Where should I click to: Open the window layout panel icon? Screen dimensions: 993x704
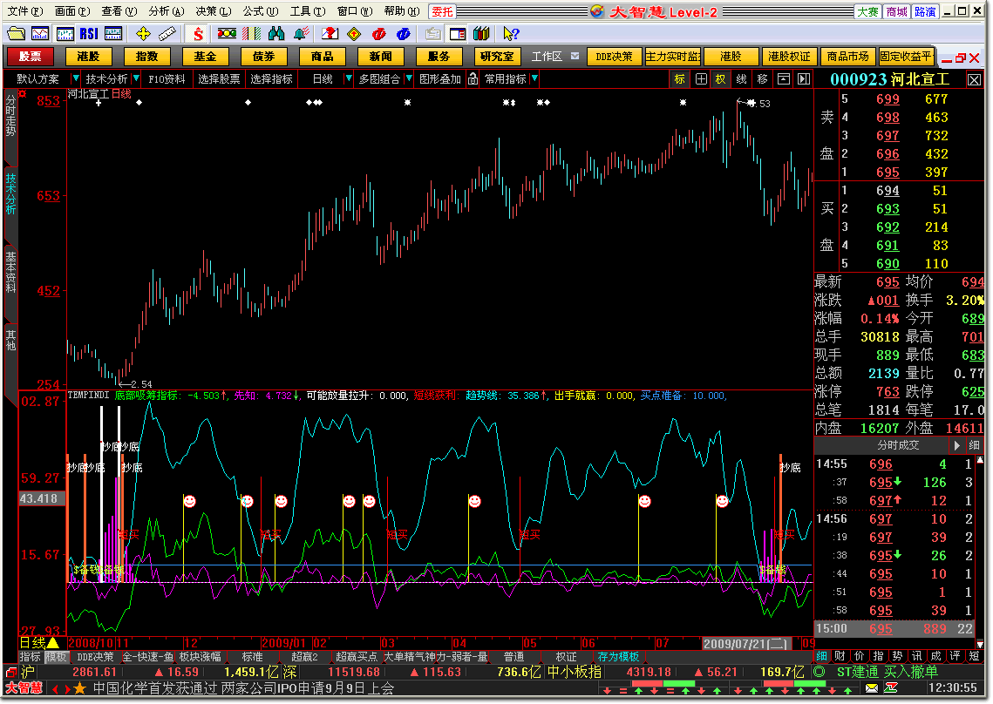point(457,34)
